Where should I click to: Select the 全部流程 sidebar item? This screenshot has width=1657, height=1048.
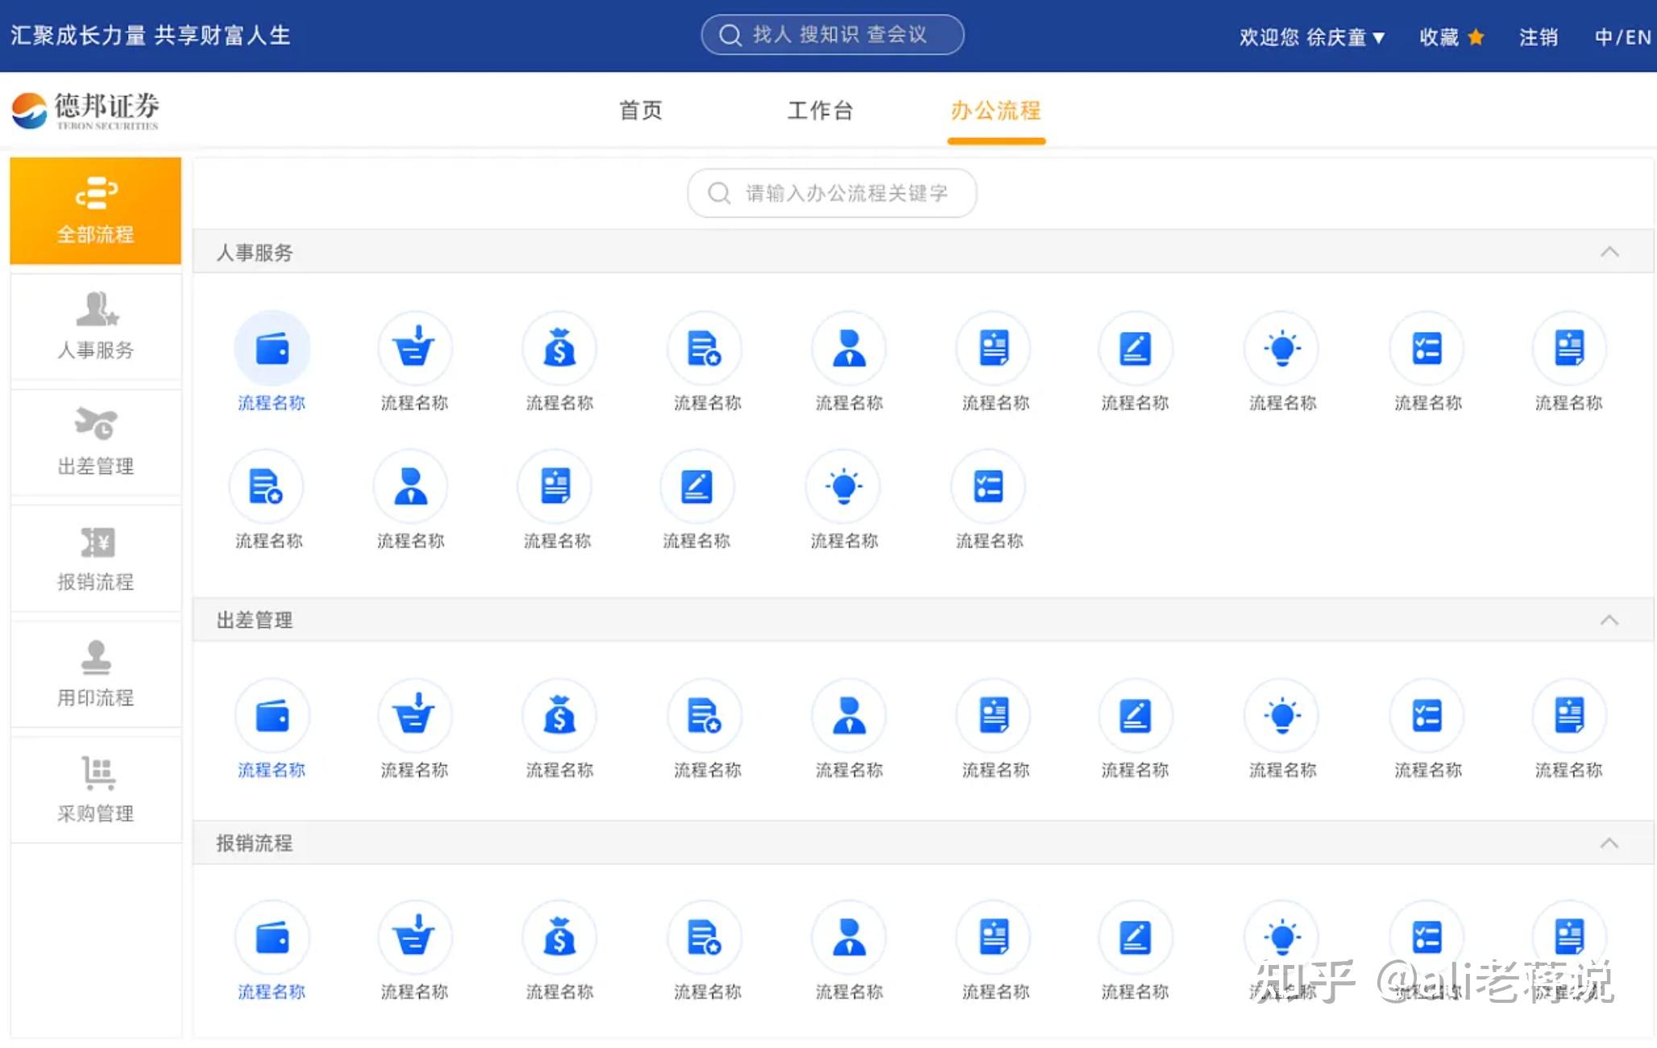(95, 210)
